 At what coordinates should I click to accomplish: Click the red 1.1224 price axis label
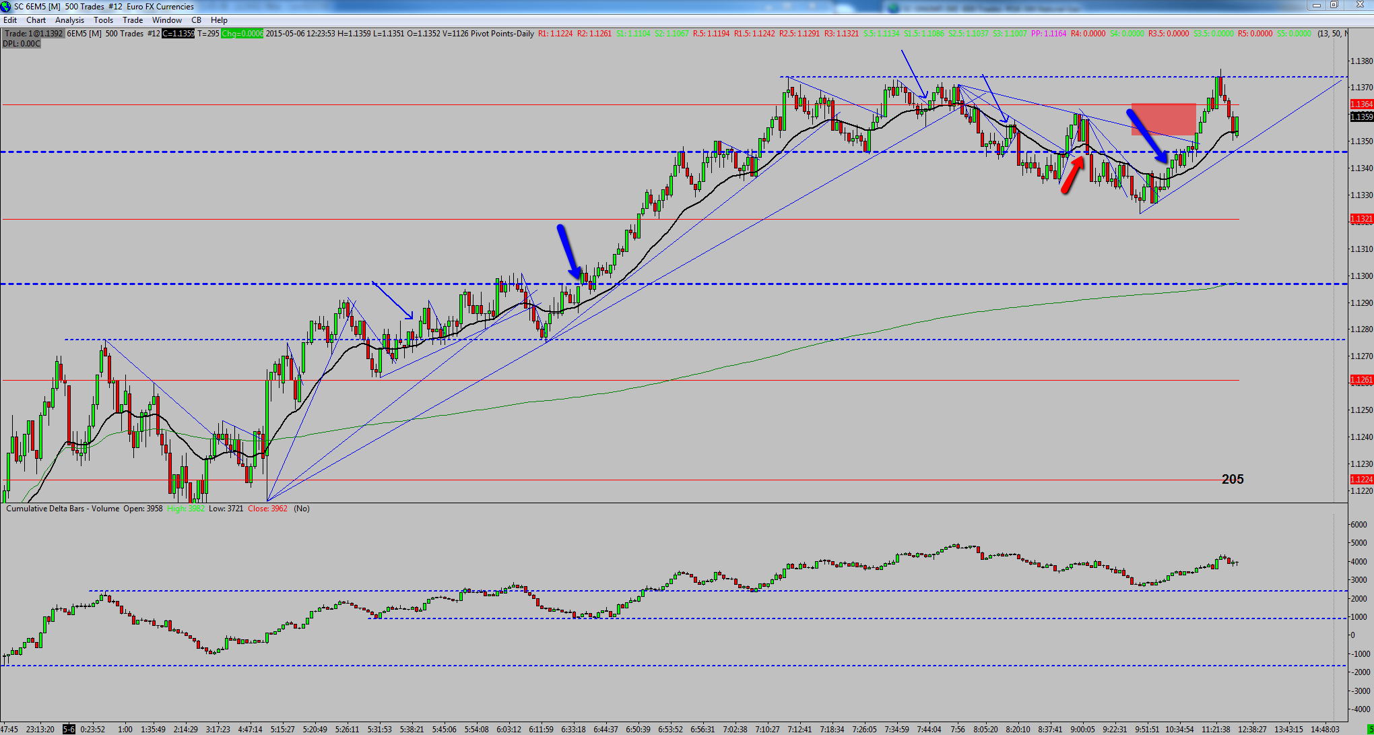tap(1362, 480)
